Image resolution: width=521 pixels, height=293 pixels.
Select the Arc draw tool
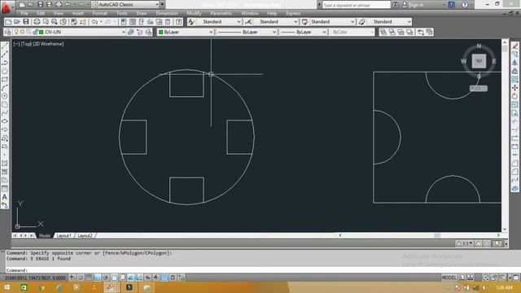click(5, 88)
